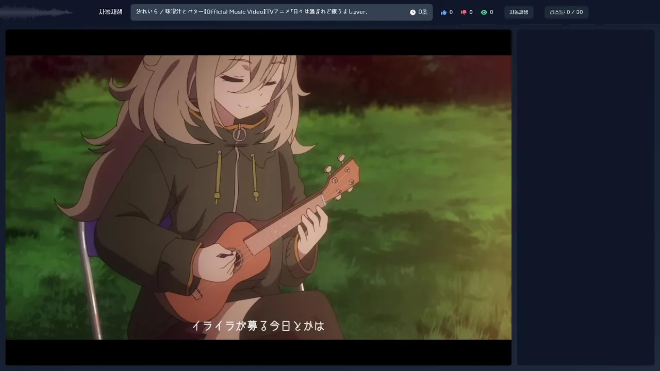
Task: Click the thumbs-down dislike icon
Action: coord(464,12)
